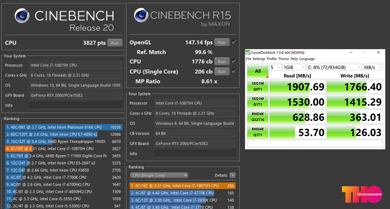Select the Intel Core i7-3930K row in R15
390x209 pixels.
click(x=183, y=200)
